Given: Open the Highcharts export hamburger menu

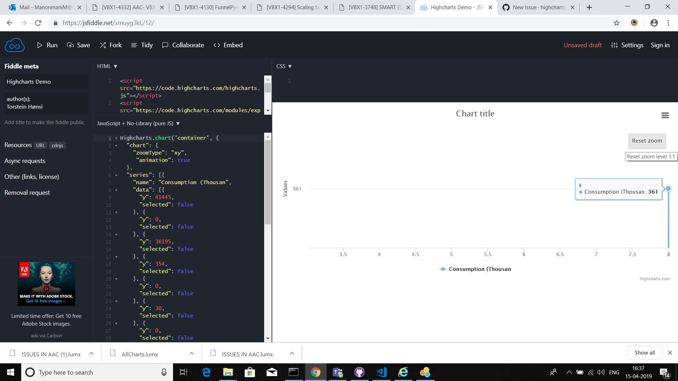Looking at the screenshot, I should 665,115.
